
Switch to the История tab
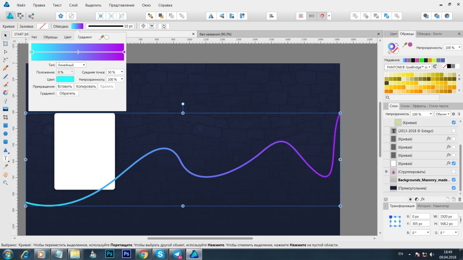point(424,206)
